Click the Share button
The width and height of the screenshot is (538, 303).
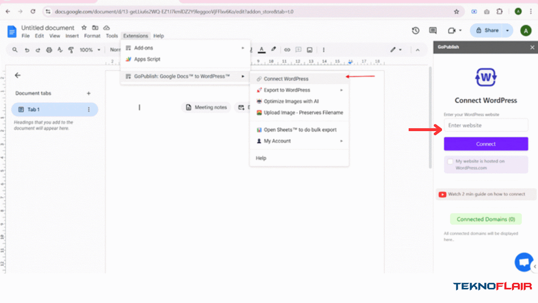click(487, 30)
